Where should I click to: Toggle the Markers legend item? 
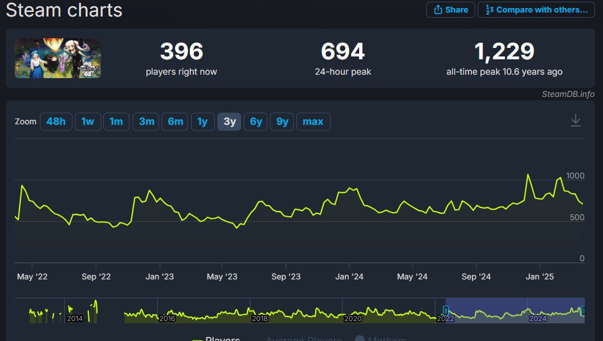click(382, 339)
